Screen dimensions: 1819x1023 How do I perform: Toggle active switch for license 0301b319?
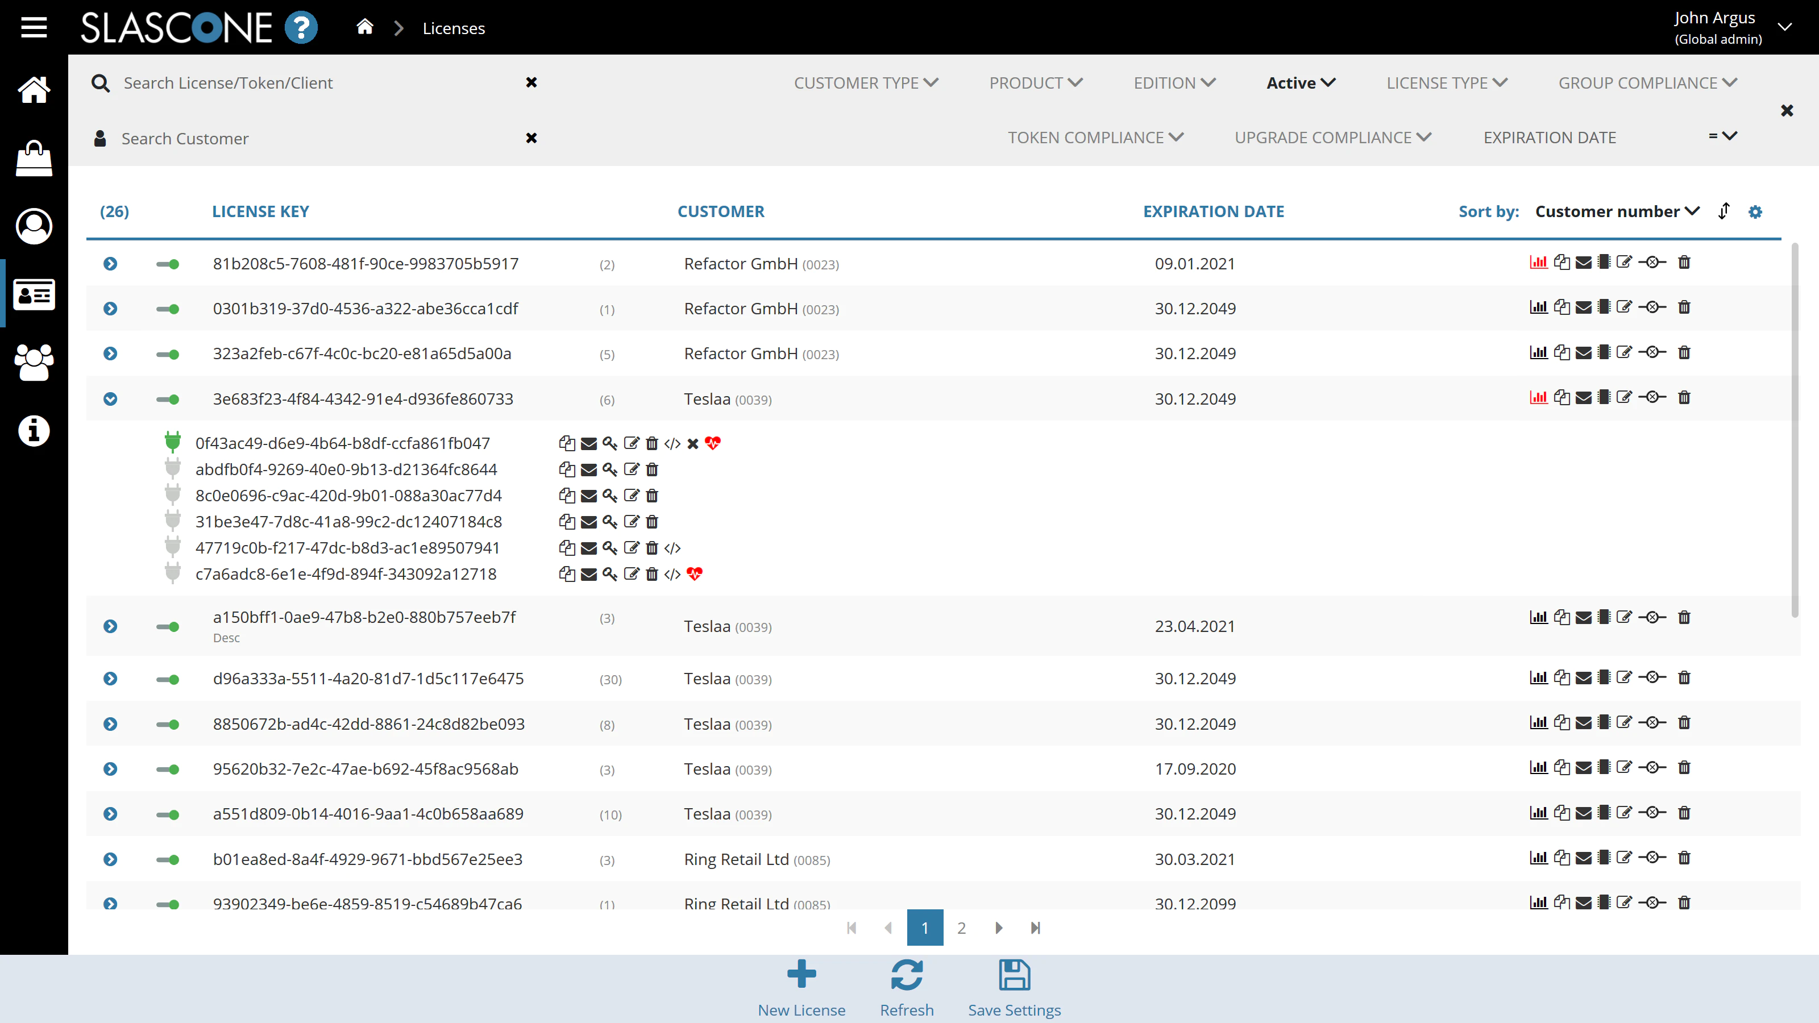[167, 309]
